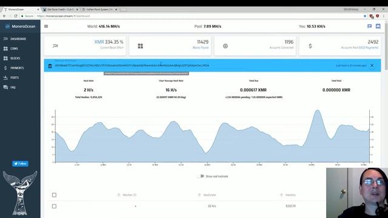Click the 1196 Accounts Connected value
388x218 pixels.
coord(289,42)
